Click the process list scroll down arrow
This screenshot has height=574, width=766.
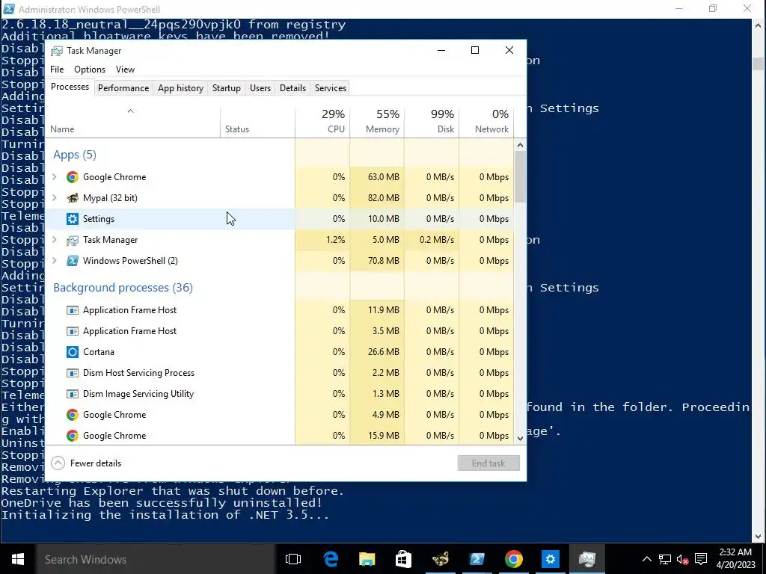pos(520,438)
